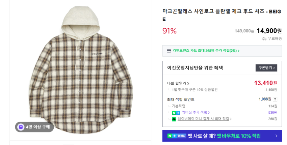Image resolution: width=287 pixels, height=145 pixels.
Task: Click the blue N+ membership icon
Action: tap(176, 113)
